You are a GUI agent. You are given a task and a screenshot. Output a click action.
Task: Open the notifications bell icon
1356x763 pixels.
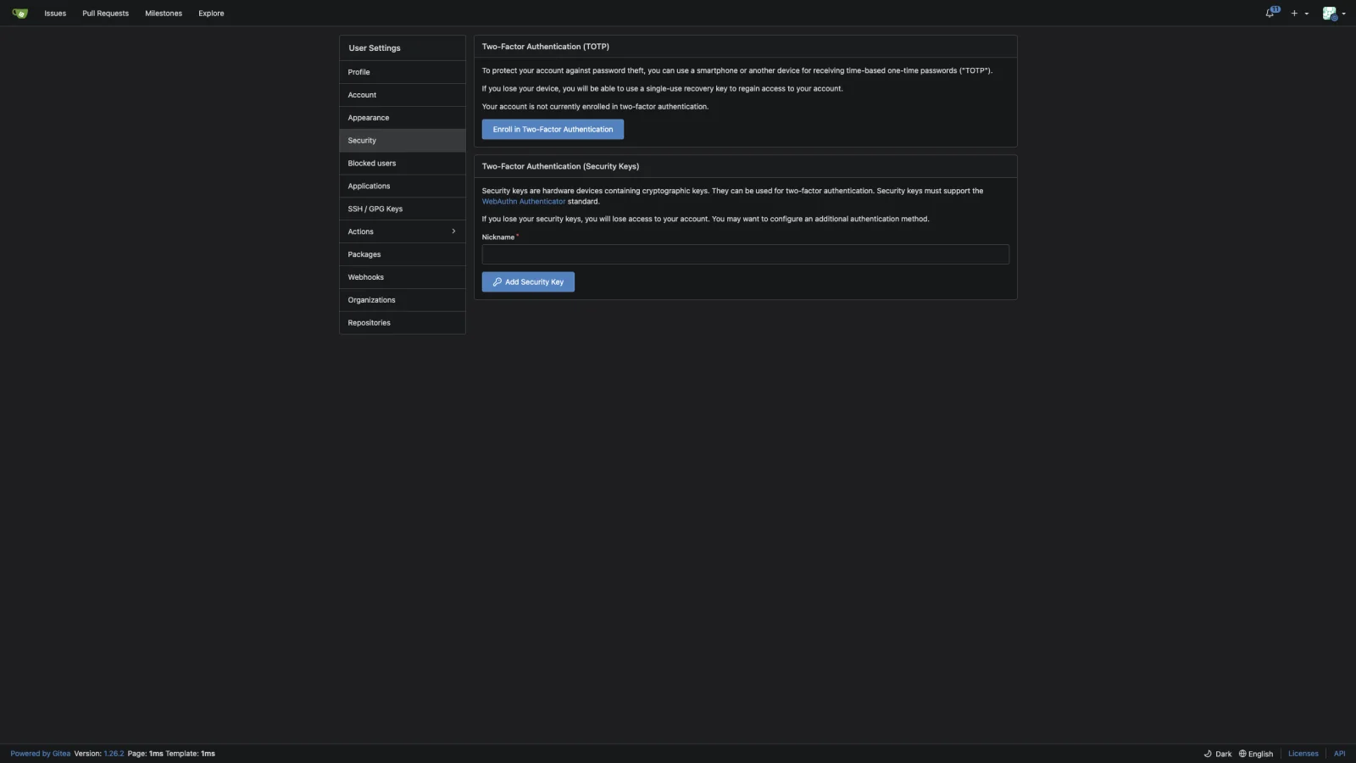1271,13
